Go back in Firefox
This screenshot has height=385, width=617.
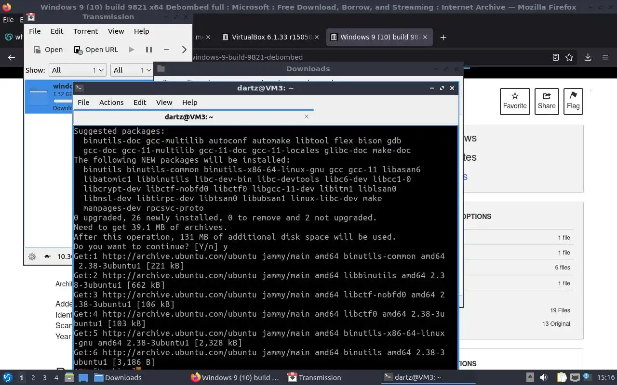(12, 57)
